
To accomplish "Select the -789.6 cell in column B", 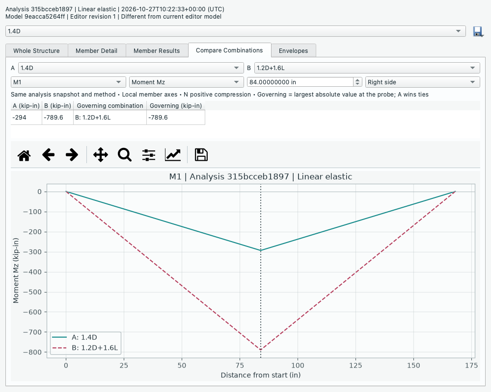I will [57, 118].
